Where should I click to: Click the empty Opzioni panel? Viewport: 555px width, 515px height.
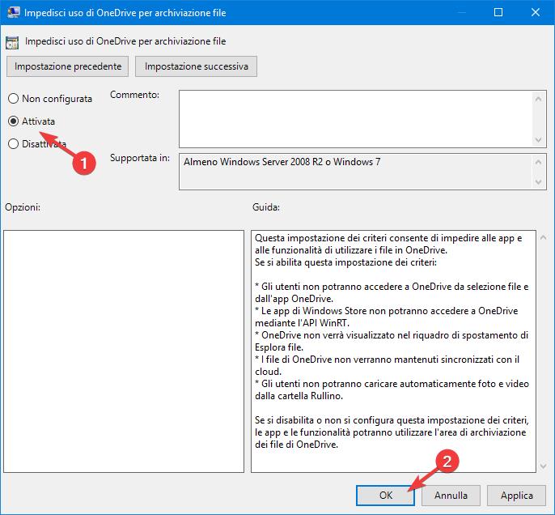pyautogui.click(x=124, y=351)
